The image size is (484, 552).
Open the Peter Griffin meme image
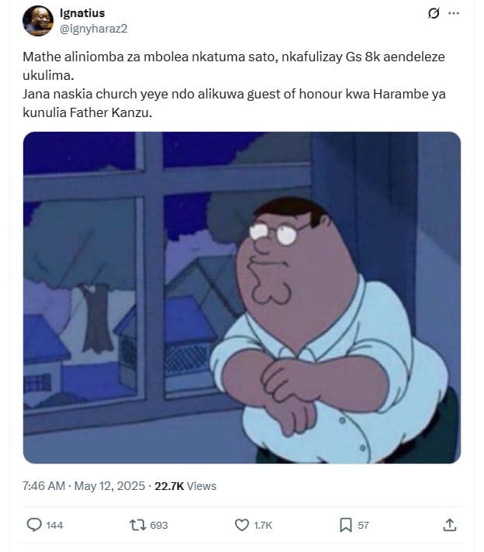(x=242, y=298)
